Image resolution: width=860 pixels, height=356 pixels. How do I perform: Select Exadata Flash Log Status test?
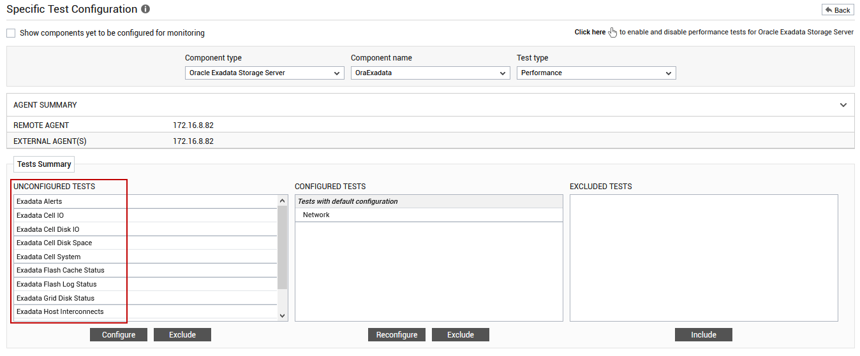[x=145, y=284]
